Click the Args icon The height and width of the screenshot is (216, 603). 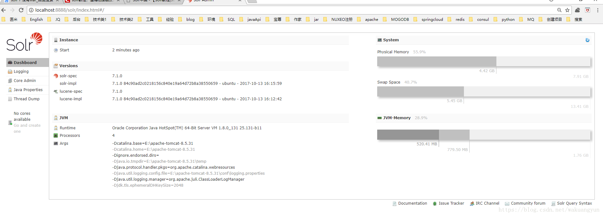[56, 143]
